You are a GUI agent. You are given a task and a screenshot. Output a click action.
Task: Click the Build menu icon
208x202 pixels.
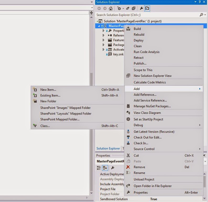pos(128,29)
